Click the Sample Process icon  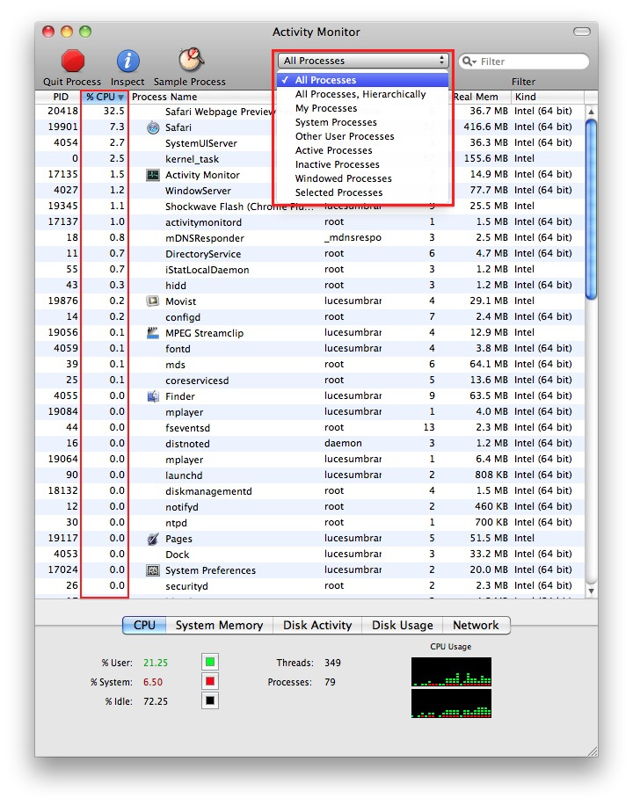pyautogui.click(x=191, y=60)
